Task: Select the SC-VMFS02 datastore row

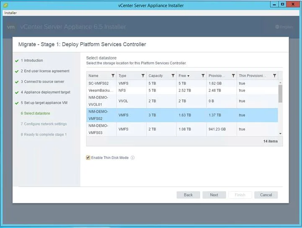Action: (182, 83)
